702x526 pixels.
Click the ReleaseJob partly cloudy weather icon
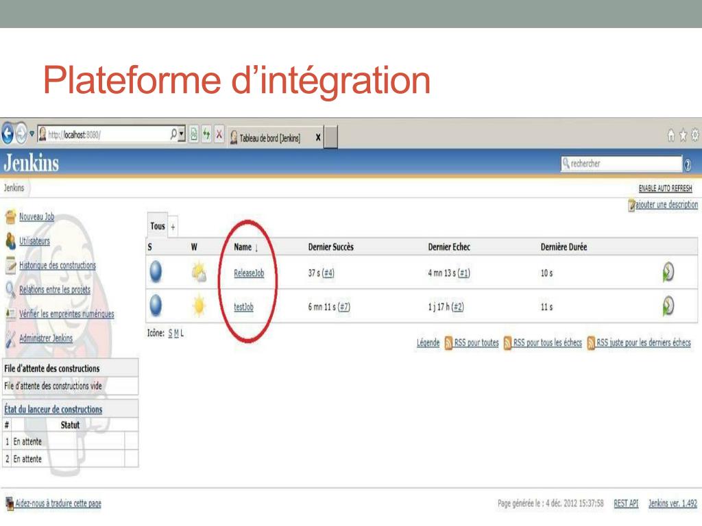coord(199,272)
